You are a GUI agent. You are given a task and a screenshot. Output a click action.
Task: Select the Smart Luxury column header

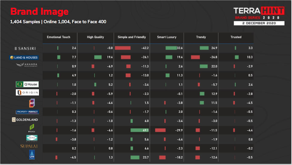coord(167,37)
